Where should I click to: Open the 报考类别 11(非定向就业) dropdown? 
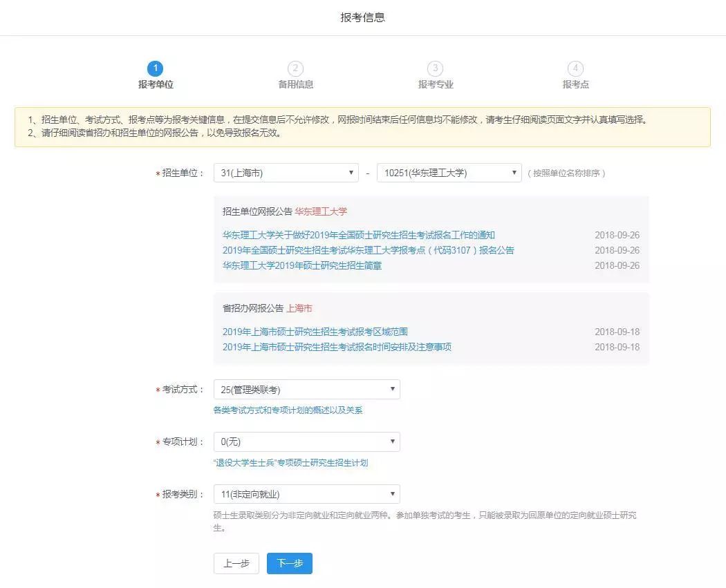pos(306,494)
